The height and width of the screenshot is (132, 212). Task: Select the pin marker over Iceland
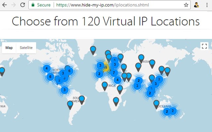click(x=93, y=50)
